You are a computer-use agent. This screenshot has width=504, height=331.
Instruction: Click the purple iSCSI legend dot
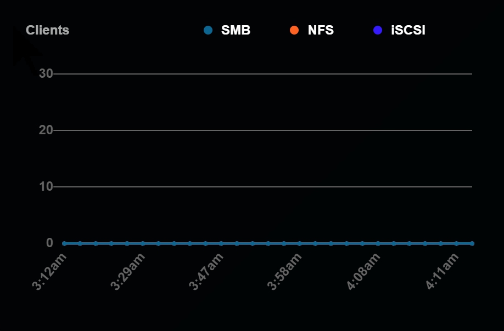tap(377, 31)
